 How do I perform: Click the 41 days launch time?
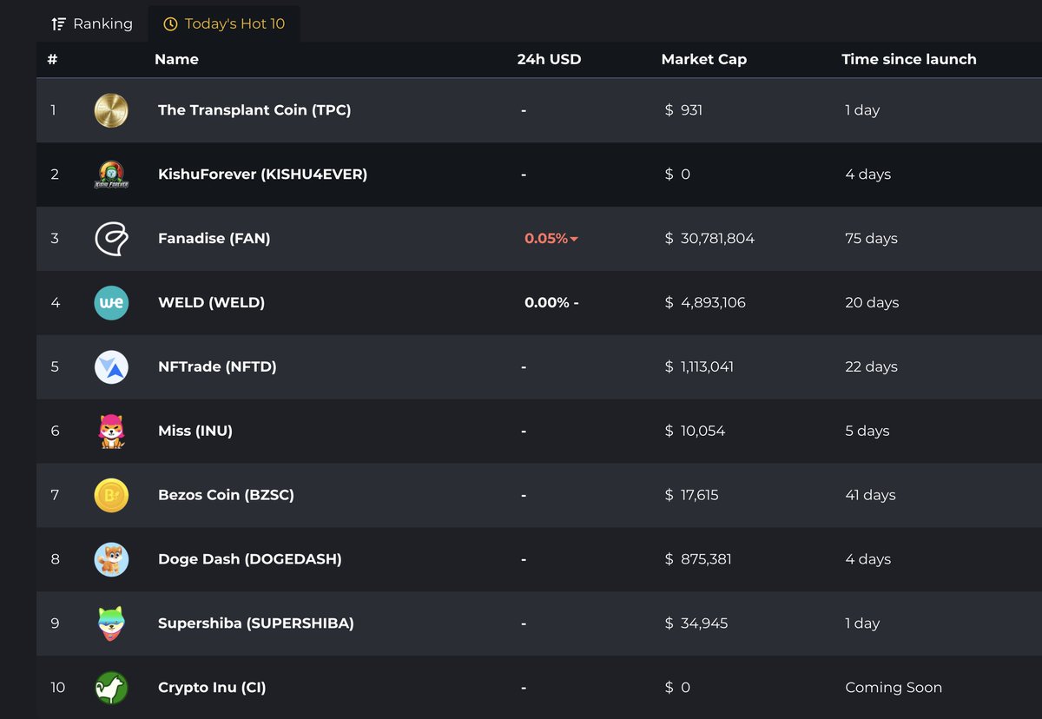click(870, 496)
